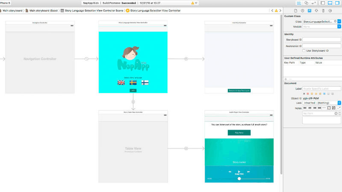Toggle the Utilities pane visibility
The image size is (342, 192).
pos(337,3)
